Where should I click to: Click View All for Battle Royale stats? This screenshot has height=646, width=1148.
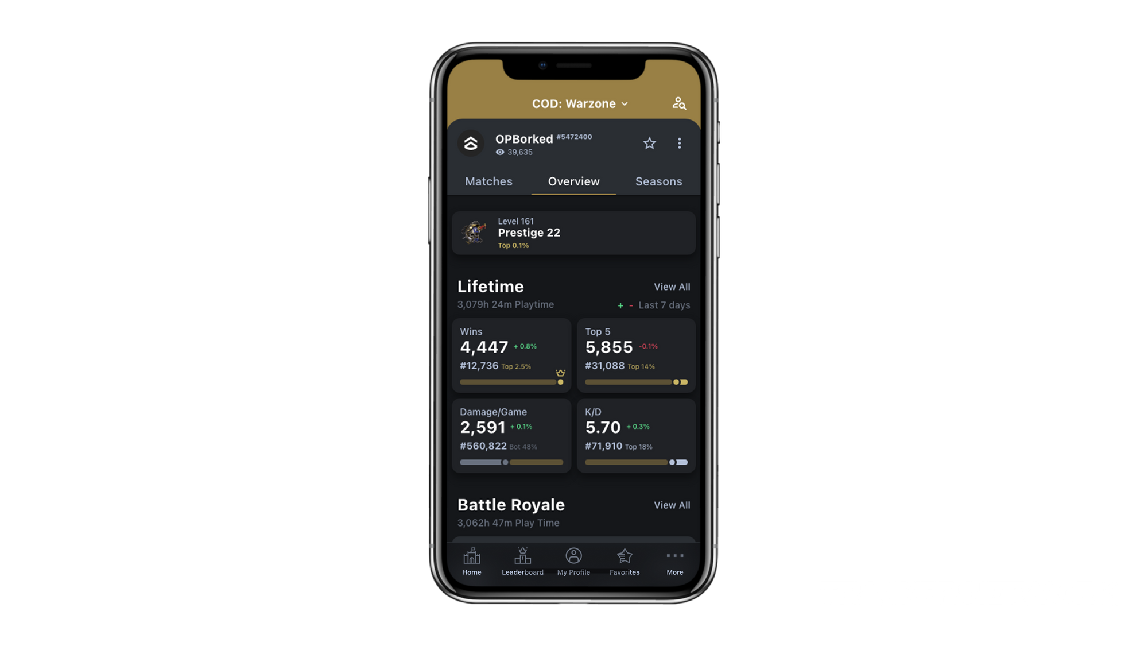pos(671,505)
